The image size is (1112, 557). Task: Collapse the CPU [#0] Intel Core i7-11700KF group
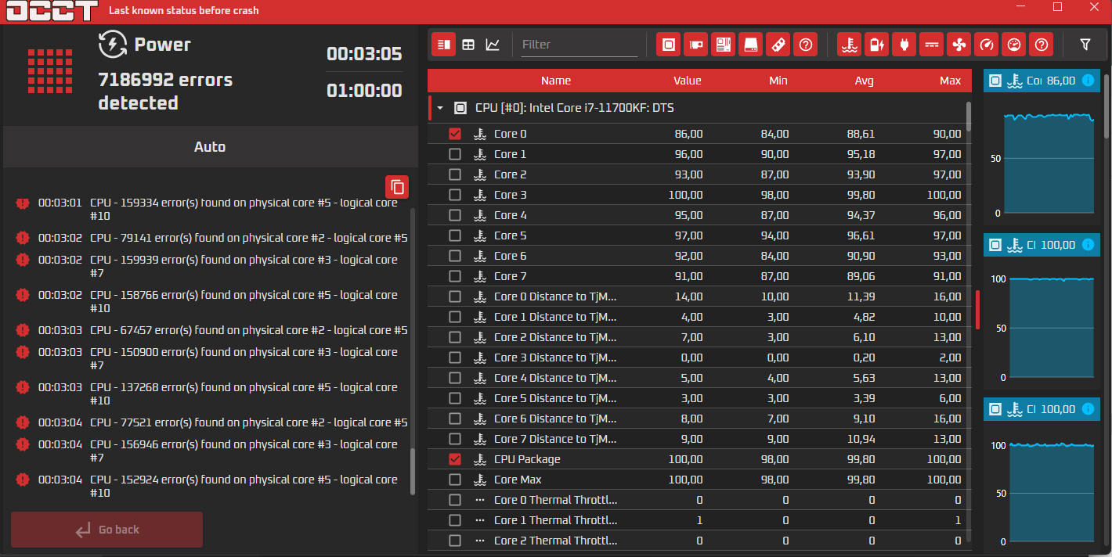[x=440, y=108]
